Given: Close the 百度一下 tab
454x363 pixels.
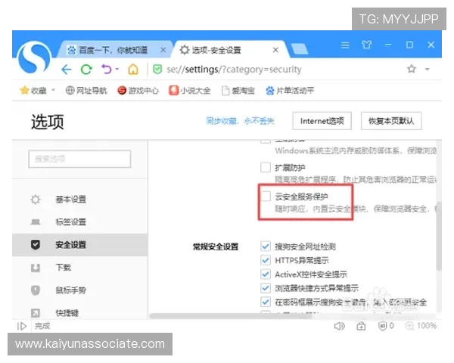Looking at the screenshot, I should click(163, 50).
